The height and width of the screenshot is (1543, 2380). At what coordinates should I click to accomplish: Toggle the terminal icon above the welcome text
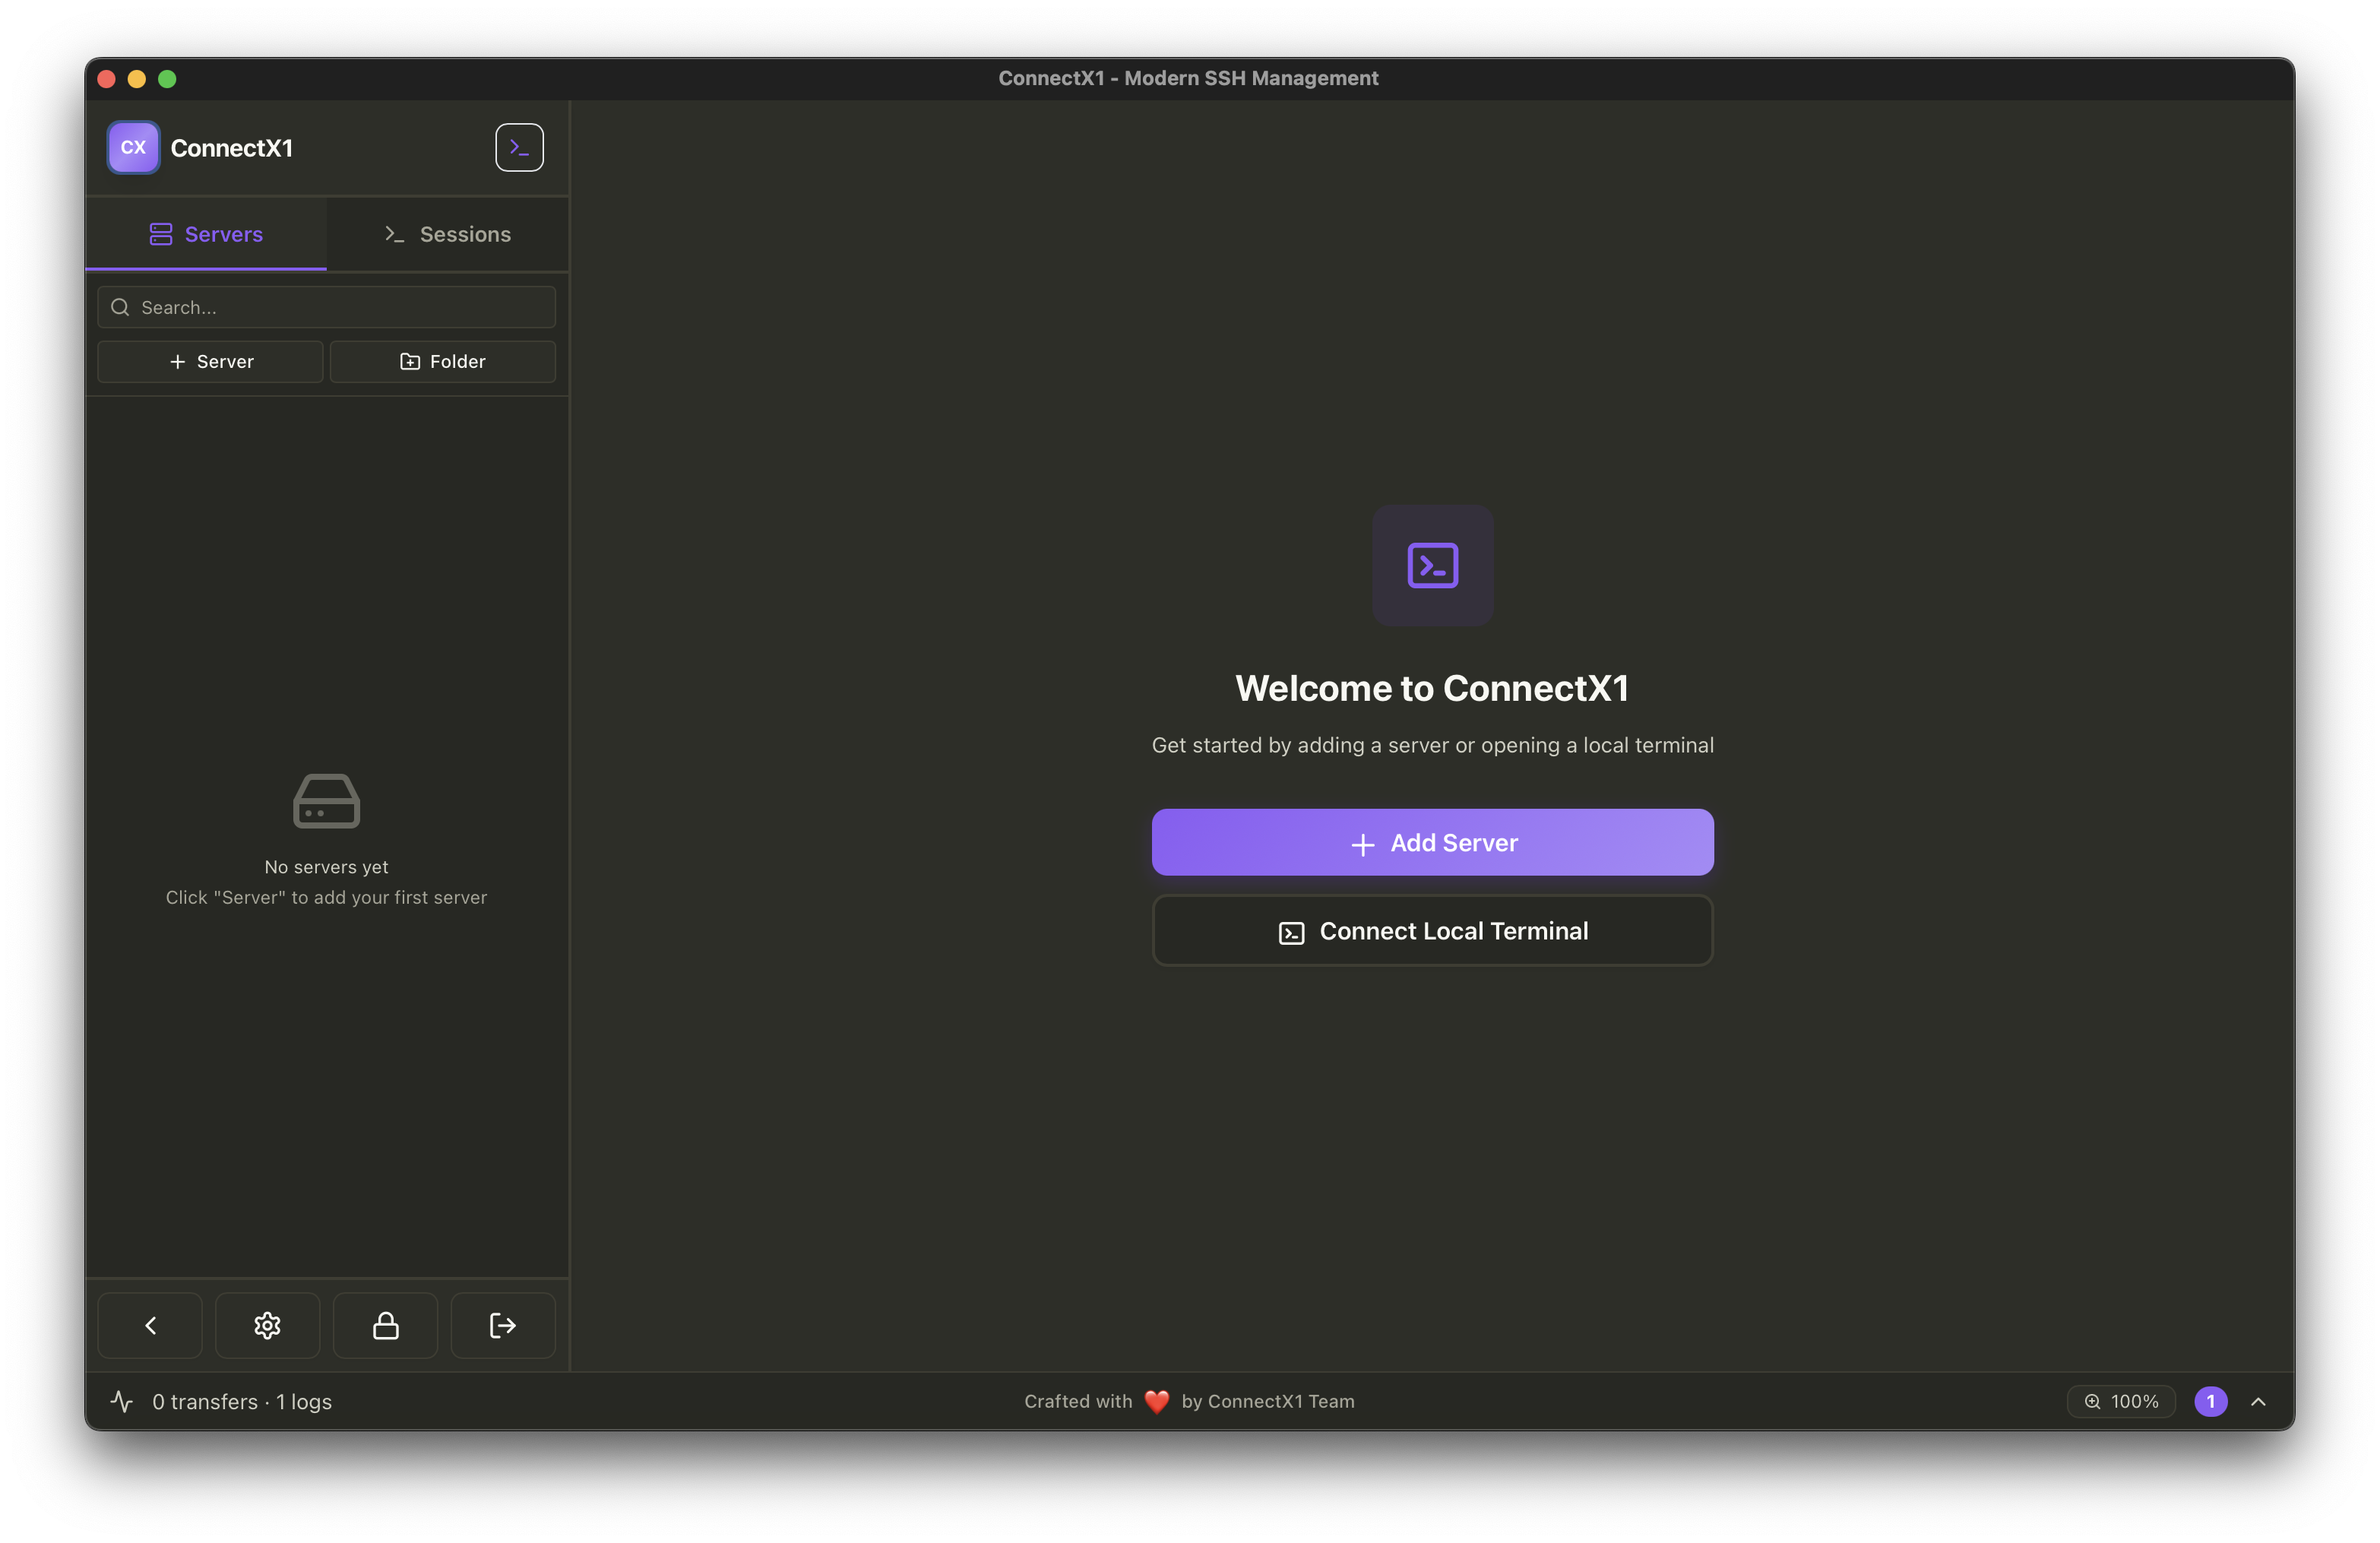(x=1432, y=565)
